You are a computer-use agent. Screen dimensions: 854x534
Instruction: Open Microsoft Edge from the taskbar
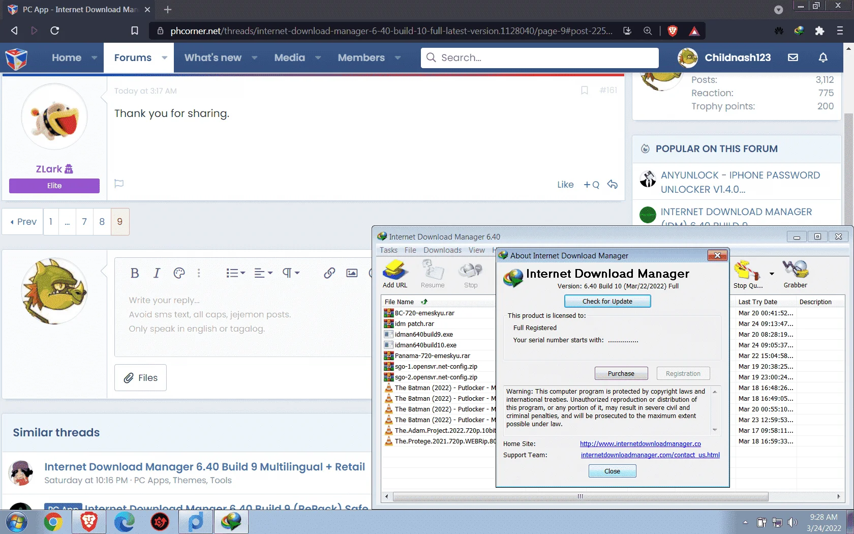(124, 522)
